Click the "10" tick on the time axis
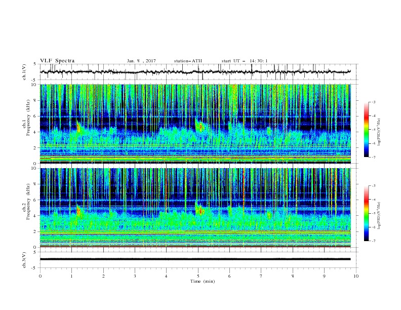Image resolution: width=401 pixels, height=310 pixels. pos(356,276)
